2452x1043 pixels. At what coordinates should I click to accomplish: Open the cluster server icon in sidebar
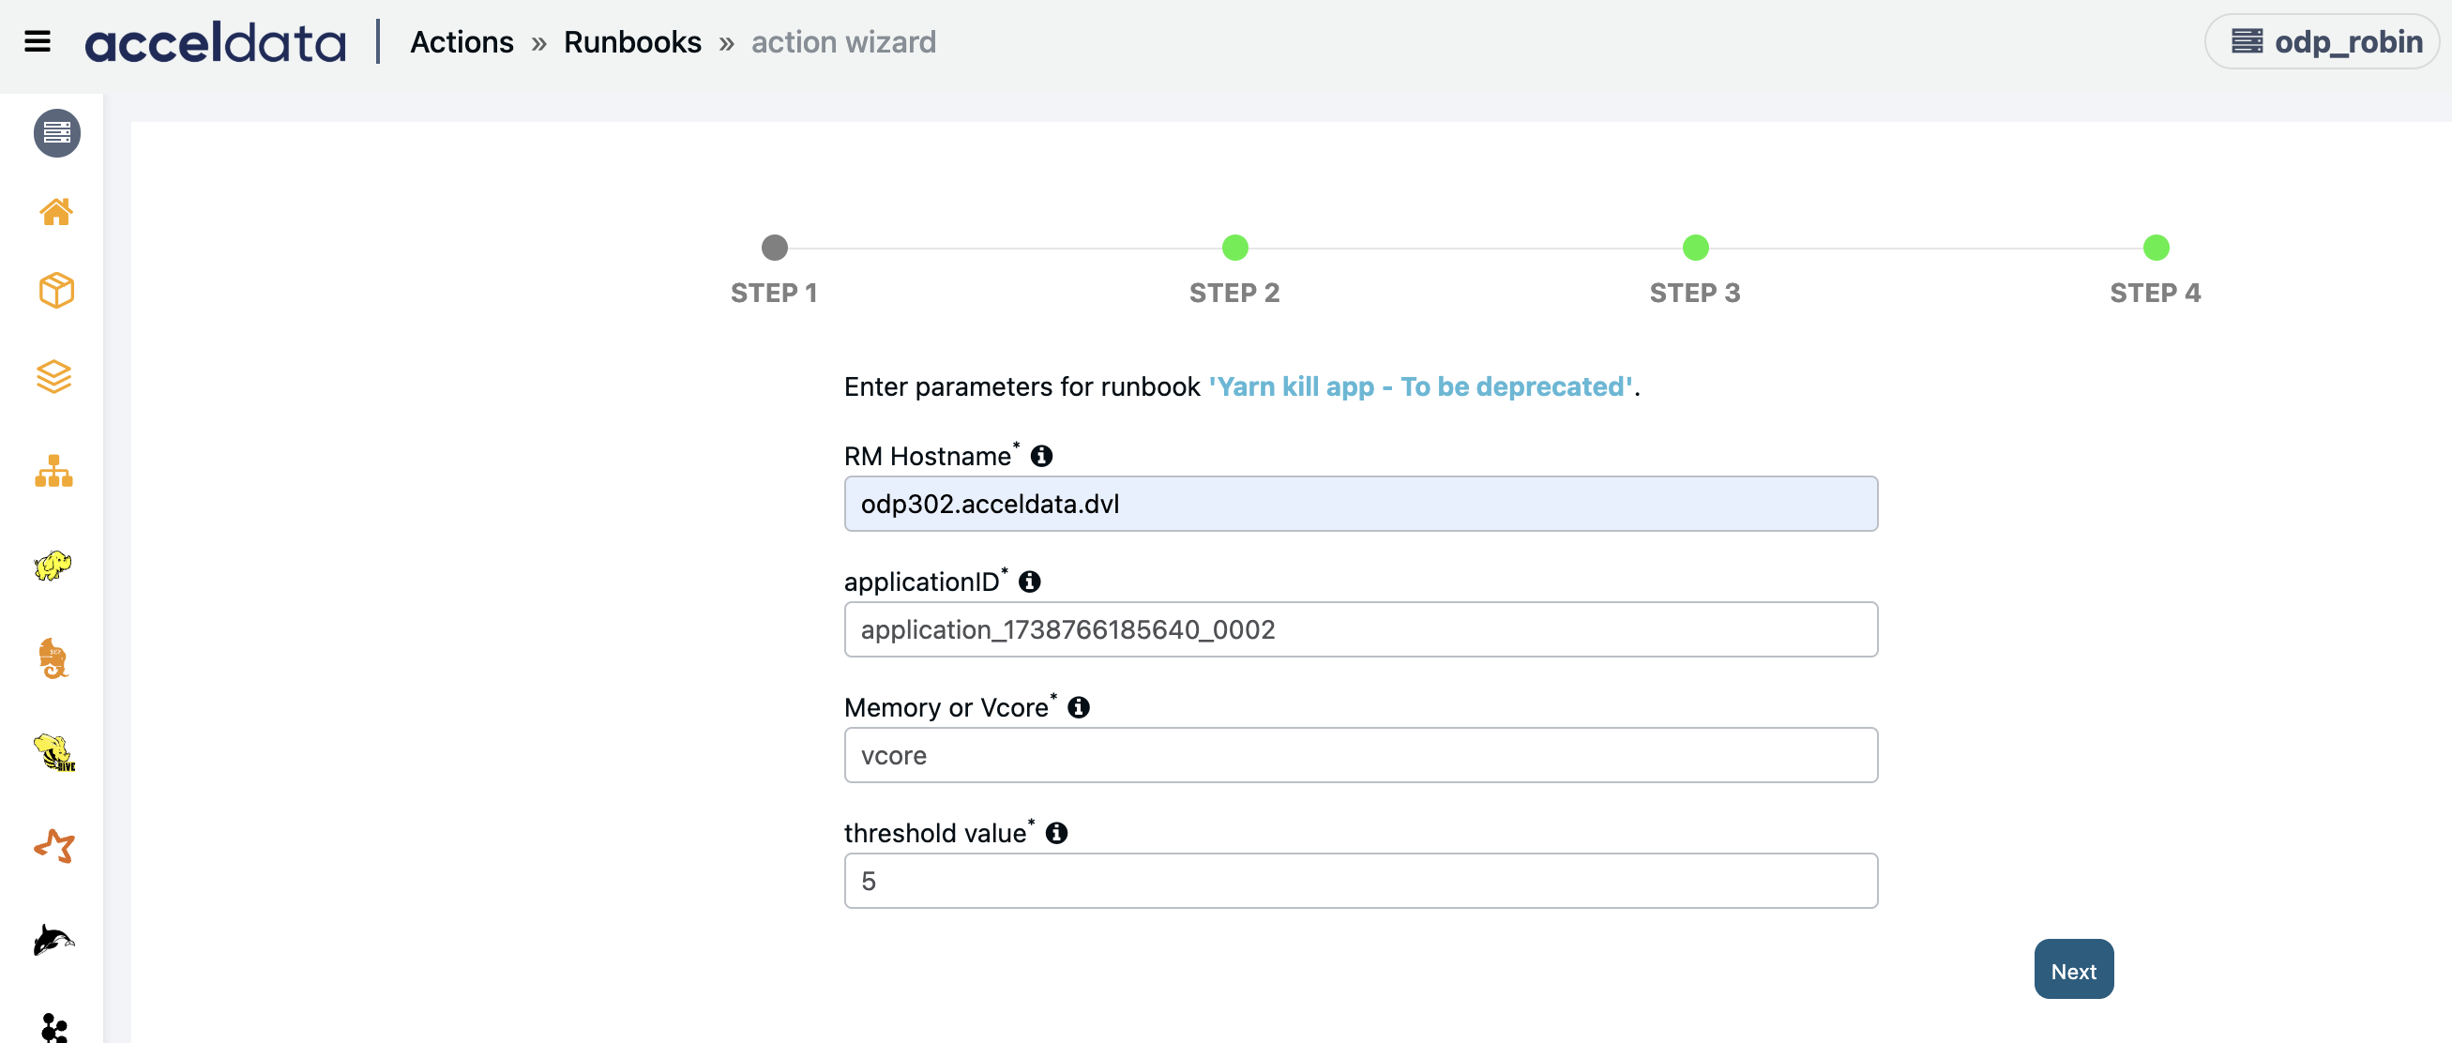click(57, 133)
